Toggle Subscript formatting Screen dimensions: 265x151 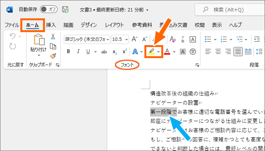114,52
